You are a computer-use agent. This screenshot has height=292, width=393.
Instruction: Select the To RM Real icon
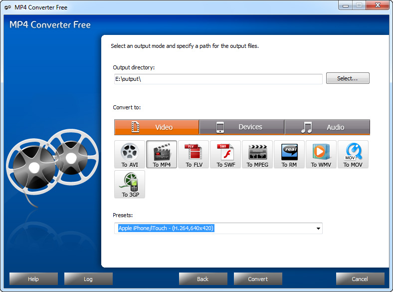tap(289, 154)
